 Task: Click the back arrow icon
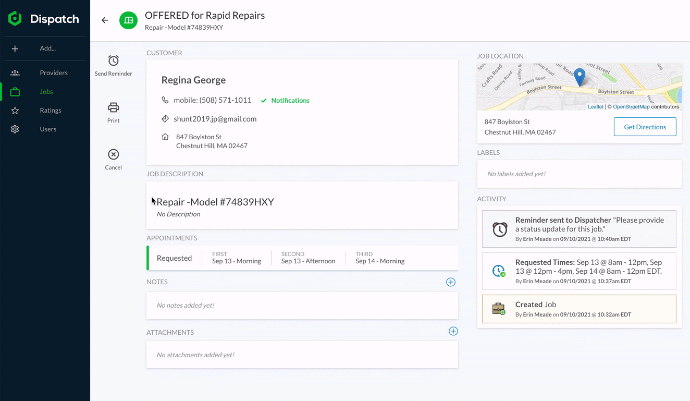(105, 20)
